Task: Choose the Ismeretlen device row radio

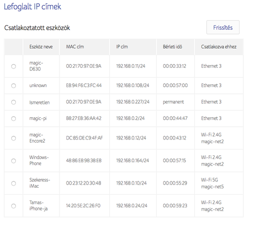Action: 13,102
